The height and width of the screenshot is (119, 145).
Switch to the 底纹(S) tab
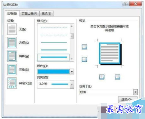[46, 14]
